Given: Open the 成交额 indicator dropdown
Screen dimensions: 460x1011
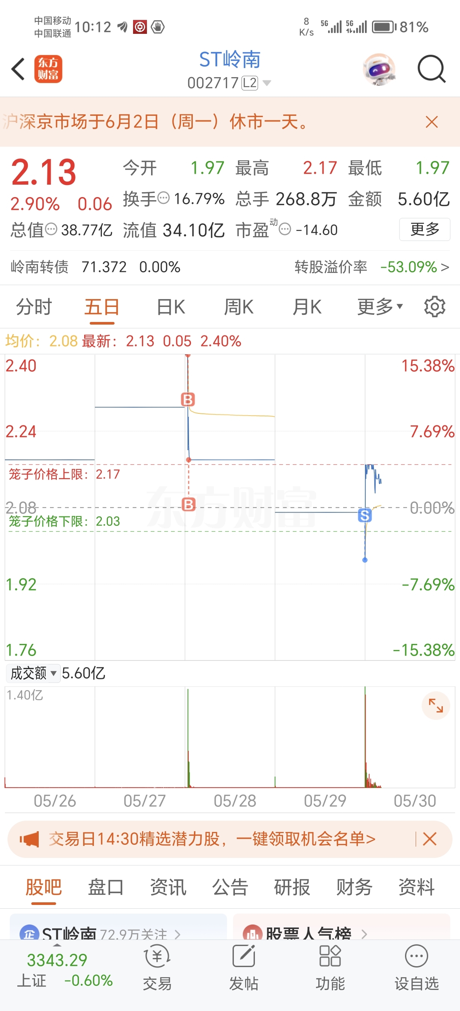Looking at the screenshot, I should point(33,673).
